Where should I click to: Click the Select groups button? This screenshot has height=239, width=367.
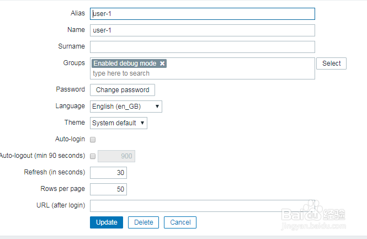click(331, 63)
